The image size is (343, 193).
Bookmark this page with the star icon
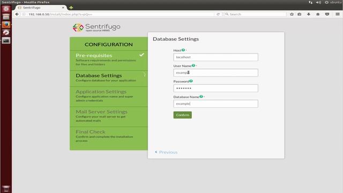coord(292,14)
